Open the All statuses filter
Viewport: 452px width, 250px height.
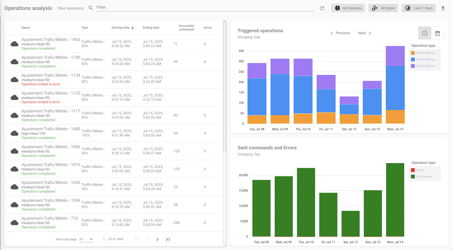pyautogui.click(x=348, y=8)
